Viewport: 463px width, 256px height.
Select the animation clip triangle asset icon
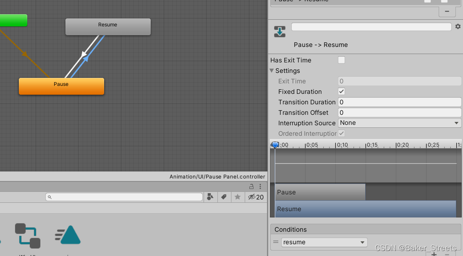68,235
